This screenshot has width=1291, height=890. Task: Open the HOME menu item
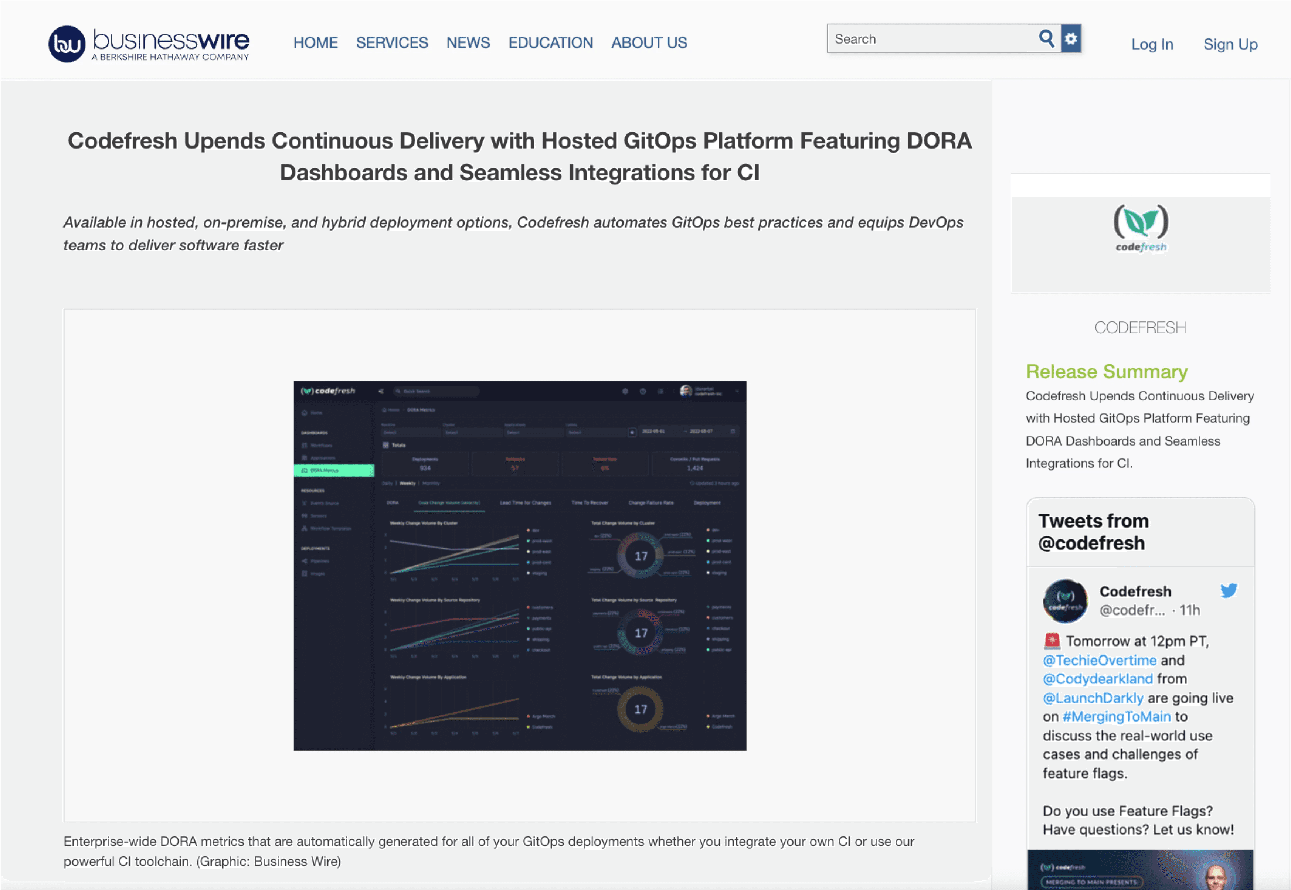tap(315, 42)
